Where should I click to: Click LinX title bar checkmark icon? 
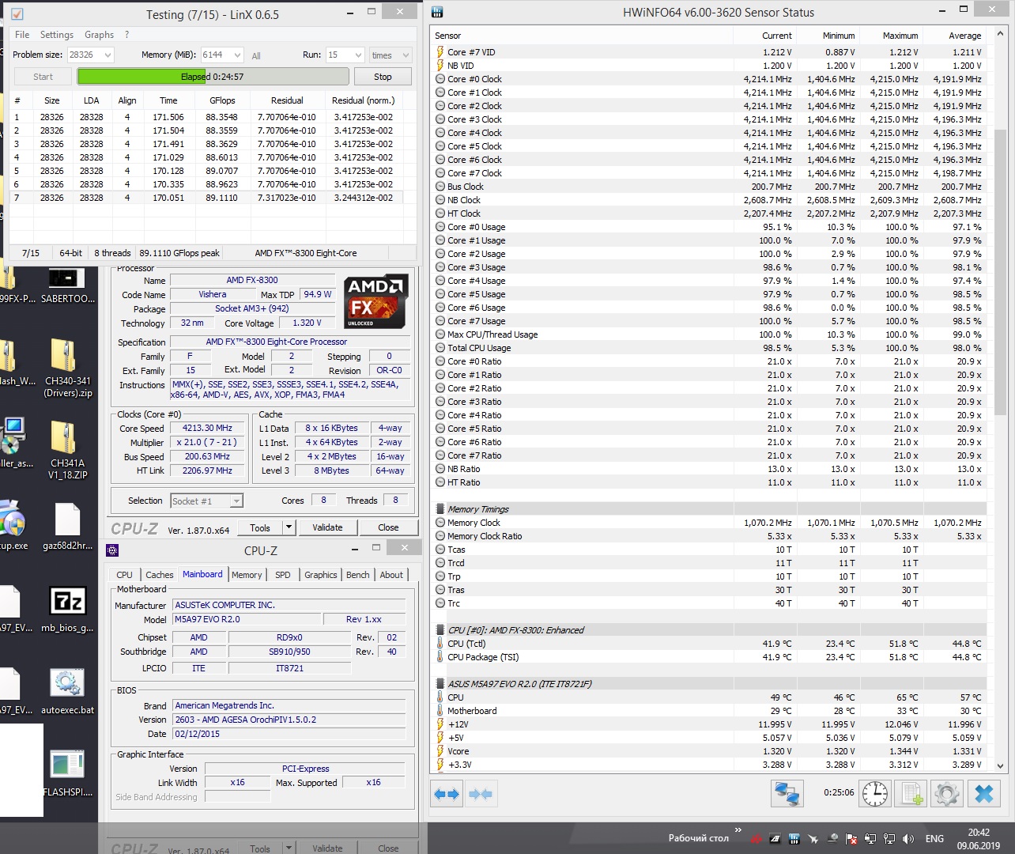[x=17, y=14]
